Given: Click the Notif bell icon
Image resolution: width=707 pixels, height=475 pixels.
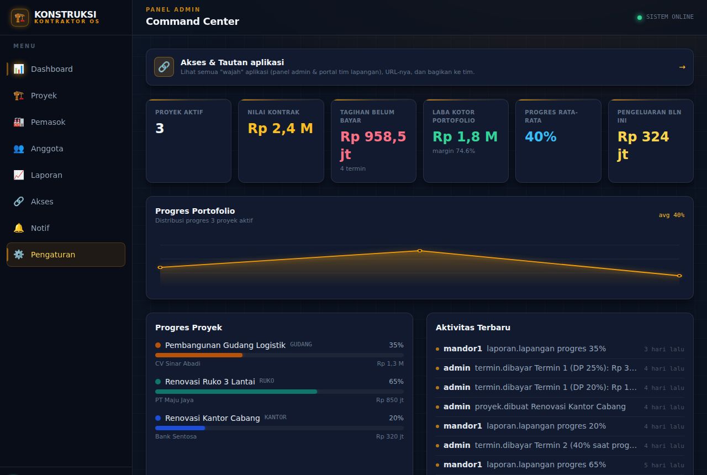Looking at the screenshot, I should click(19, 228).
